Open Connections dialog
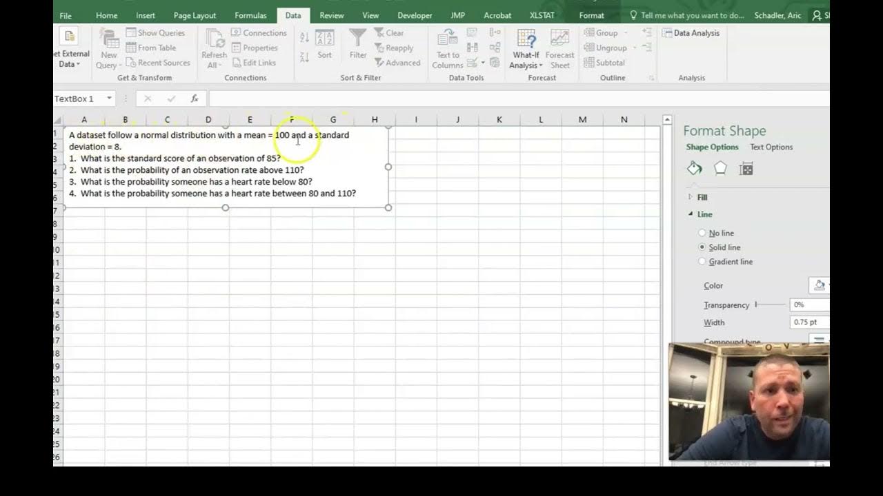Image resolution: width=883 pixels, height=496 pixels. [259, 32]
